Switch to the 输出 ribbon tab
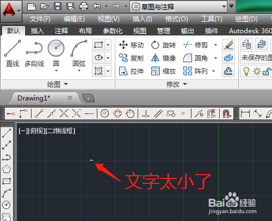The height and width of the screenshot is (221, 272). [188, 31]
